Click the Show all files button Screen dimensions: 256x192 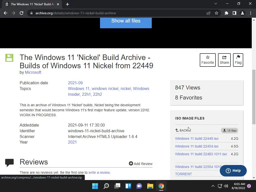(x=126, y=22)
